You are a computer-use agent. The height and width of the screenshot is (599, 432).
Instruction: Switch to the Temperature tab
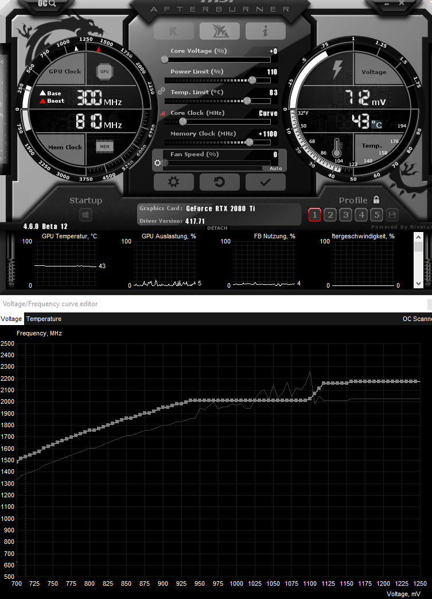tap(44, 319)
